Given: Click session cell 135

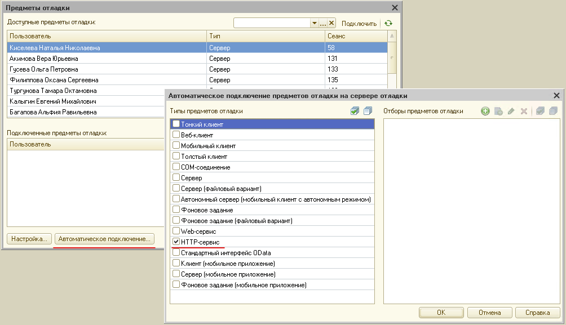Looking at the screenshot, I should pyautogui.click(x=356, y=80).
